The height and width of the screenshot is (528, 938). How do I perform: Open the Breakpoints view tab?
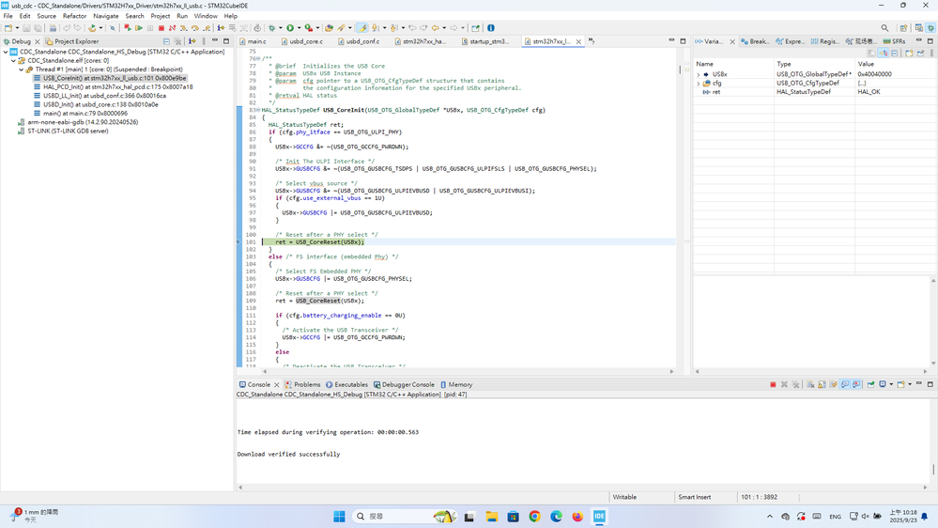[755, 41]
